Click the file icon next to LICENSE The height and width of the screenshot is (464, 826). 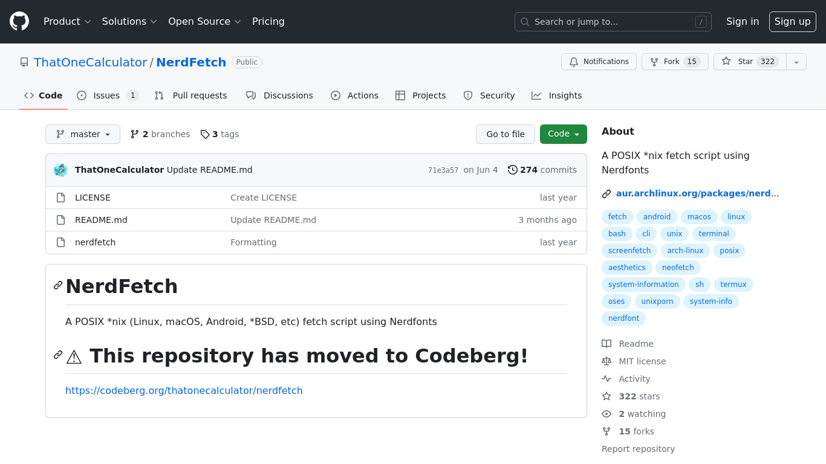point(60,198)
